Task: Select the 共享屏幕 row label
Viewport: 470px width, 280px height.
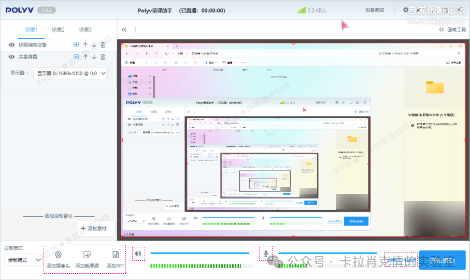Action: [x=28, y=57]
